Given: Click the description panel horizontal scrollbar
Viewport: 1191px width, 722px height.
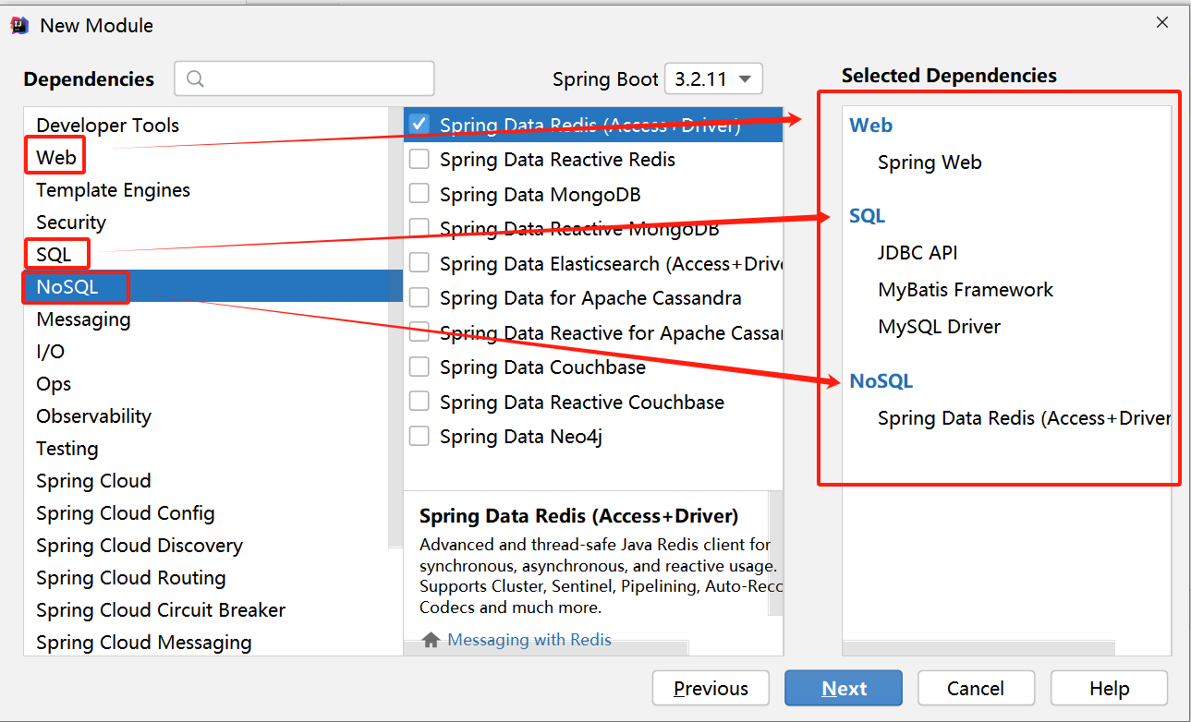Looking at the screenshot, I should 546,648.
